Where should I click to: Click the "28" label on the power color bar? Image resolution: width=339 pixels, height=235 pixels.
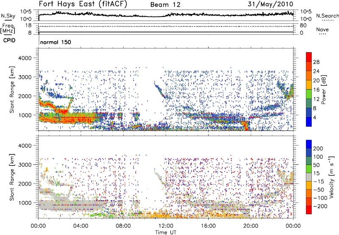click(316, 62)
